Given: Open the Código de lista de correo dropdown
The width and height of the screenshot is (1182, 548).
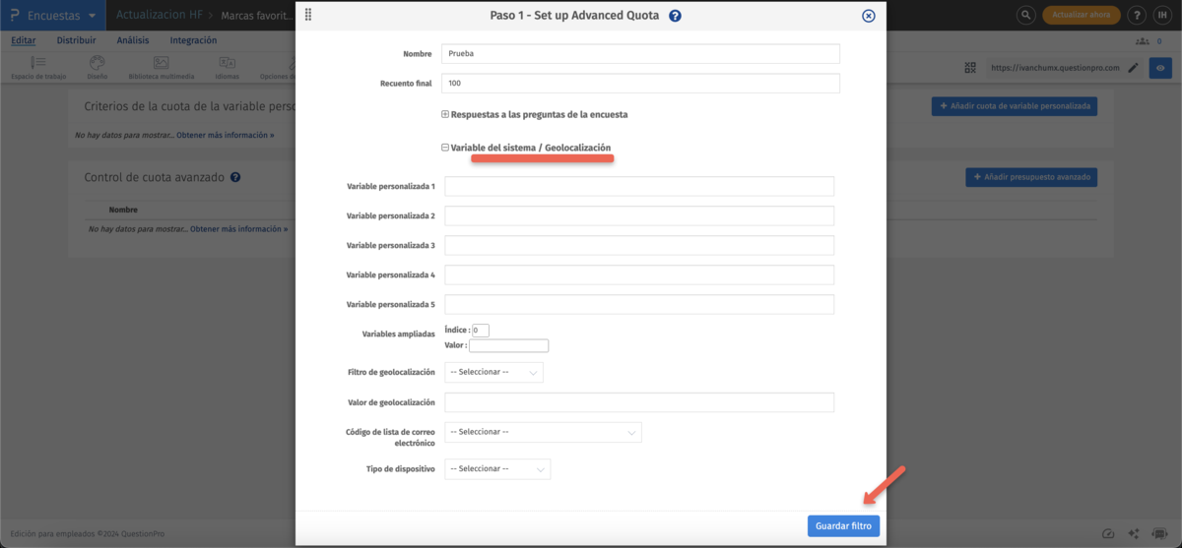Looking at the screenshot, I should click(x=544, y=432).
